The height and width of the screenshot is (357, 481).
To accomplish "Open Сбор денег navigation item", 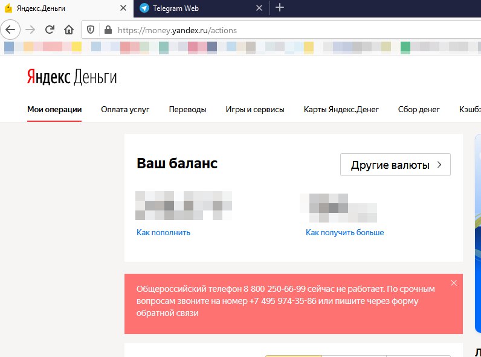I will pos(419,110).
